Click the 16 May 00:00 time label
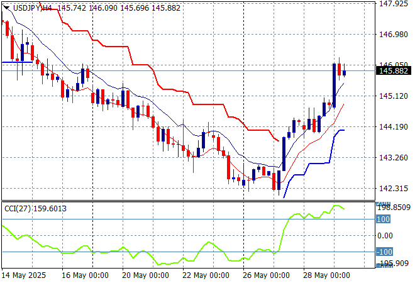This screenshot has height=283, width=415. click(x=86, y=275)
